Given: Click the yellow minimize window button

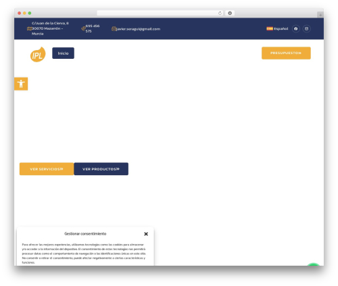Looking at the screenshot, I should coord(24,13).
